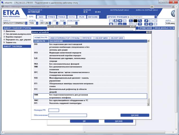Open the ПОДГР dropdown
Screen dimensions: 179x135
tap(65, 23)
